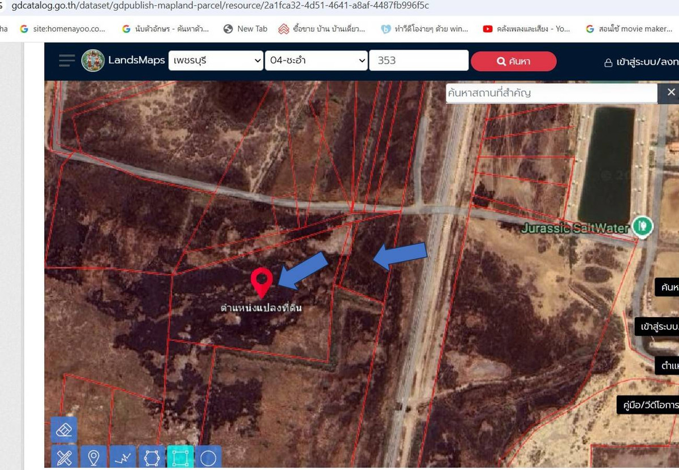The height and width of the screenshot is (470, 679).
Task: Expand the เพชรบุรี province dropdown
Action: [216, 61]
